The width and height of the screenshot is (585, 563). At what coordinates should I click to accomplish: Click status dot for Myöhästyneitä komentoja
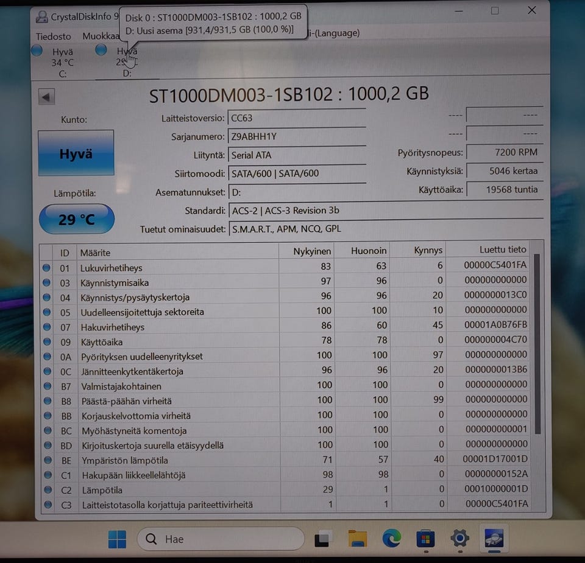(48, 430)
